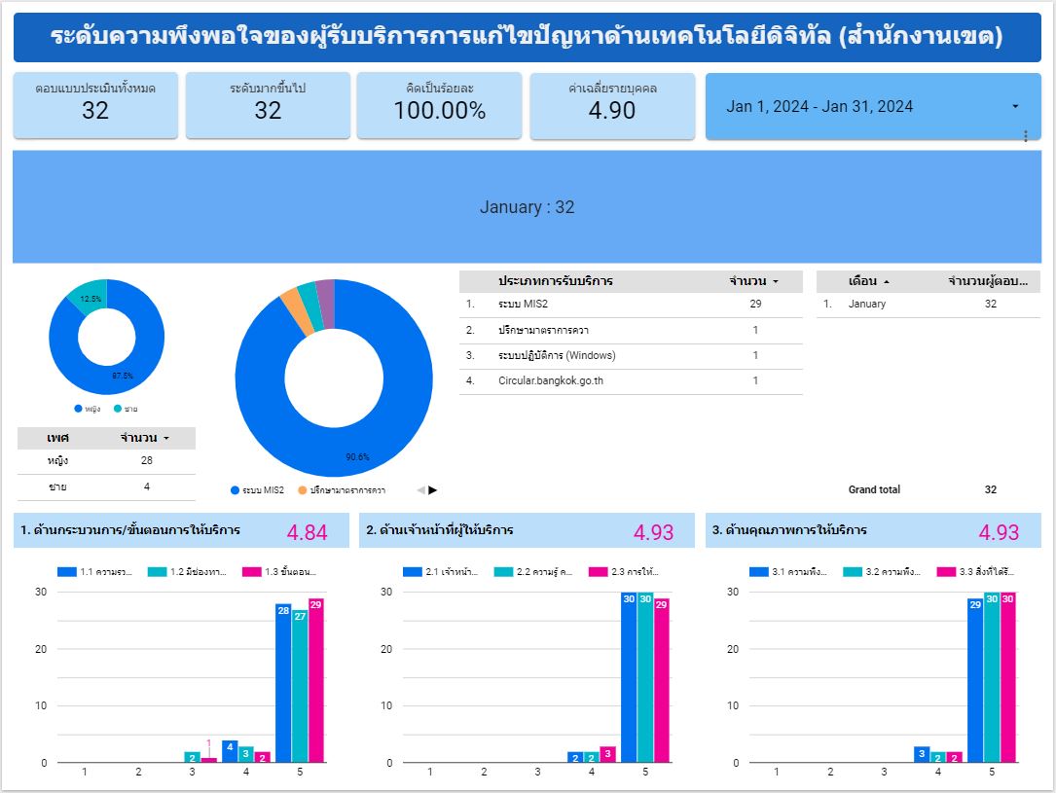The image size is (1056, 793).
Task: Click the 12.5% slice of gender donut
Action: (89, 295)
